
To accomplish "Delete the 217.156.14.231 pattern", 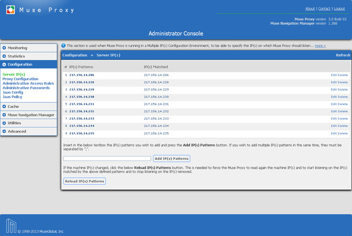I will (343, 104).
